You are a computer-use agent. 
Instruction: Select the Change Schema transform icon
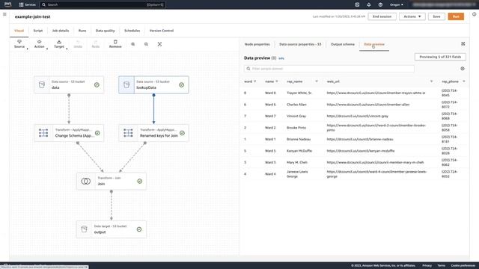click(x=43, y=133)
